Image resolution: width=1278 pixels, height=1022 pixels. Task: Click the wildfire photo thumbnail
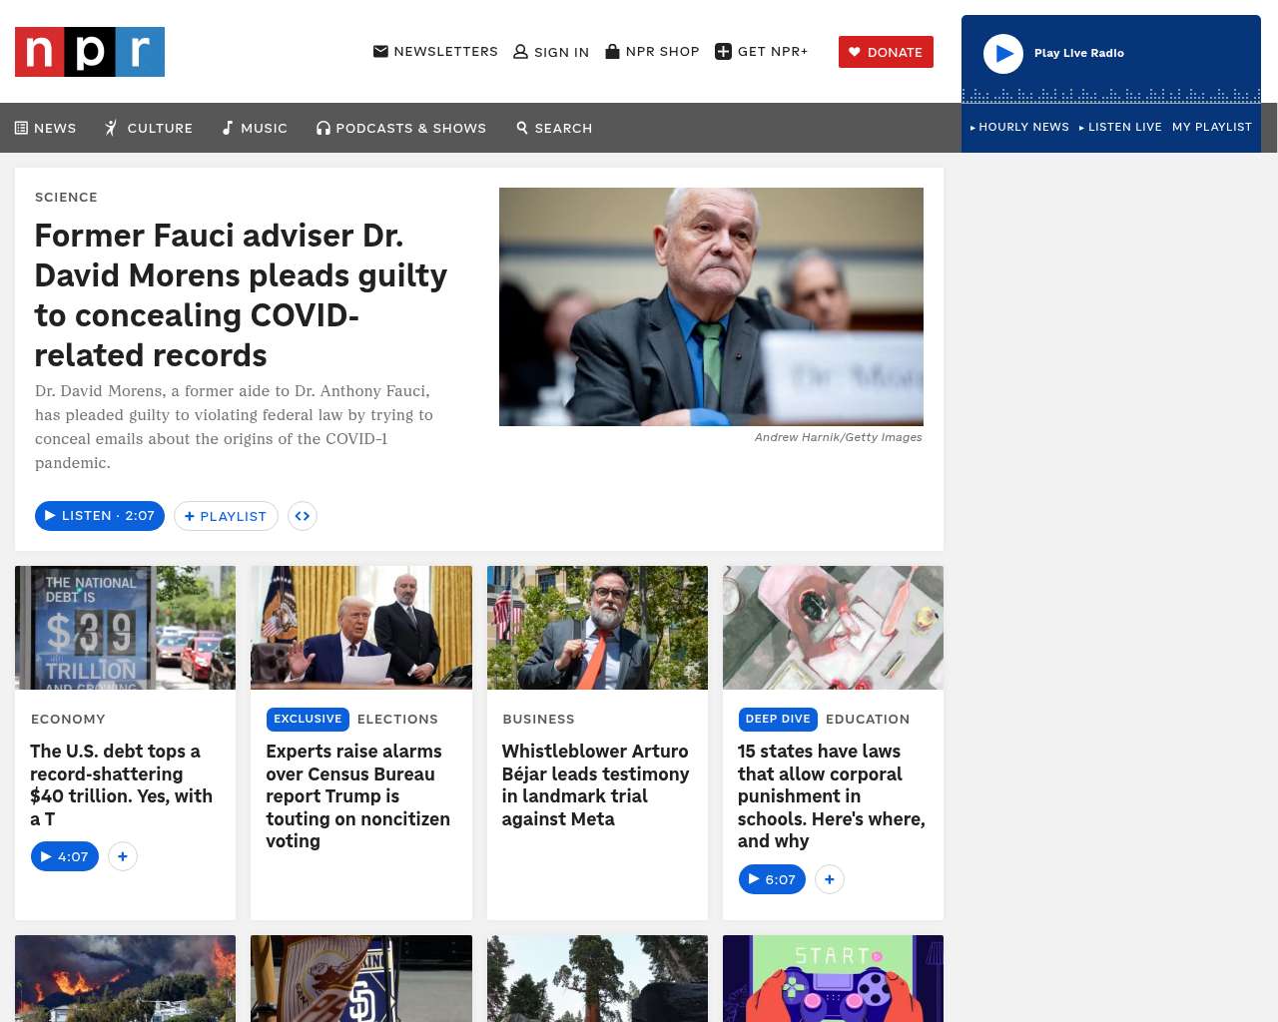pos(126,978)
